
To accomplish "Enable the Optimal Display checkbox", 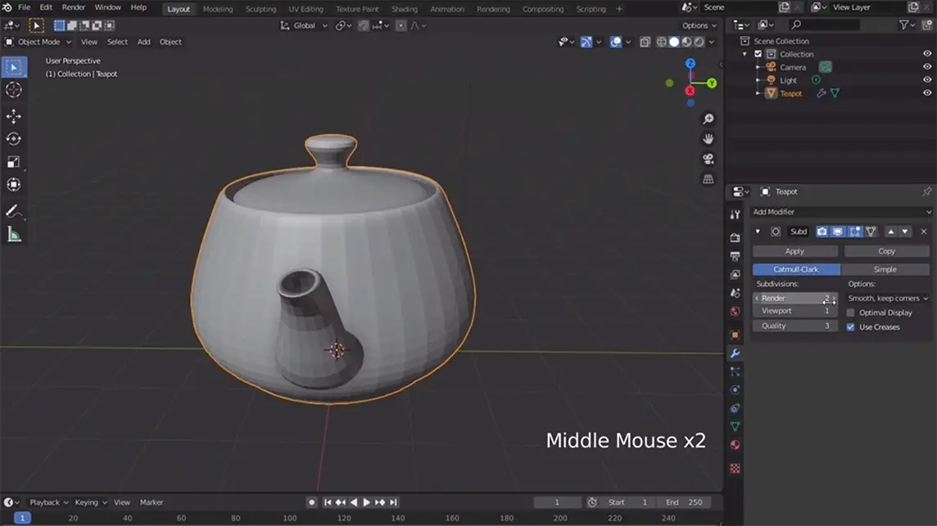I will (850, 312).
